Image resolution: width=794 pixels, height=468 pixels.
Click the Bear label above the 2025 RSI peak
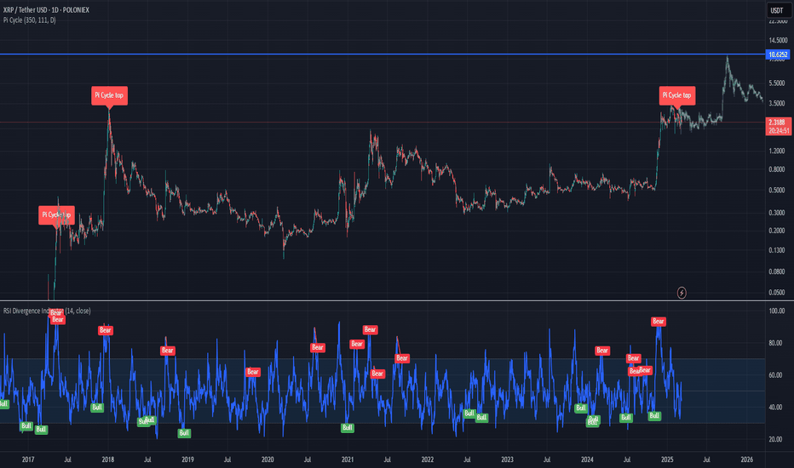point(659,322)
